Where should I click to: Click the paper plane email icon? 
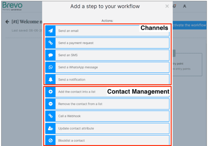coord(51,31)
